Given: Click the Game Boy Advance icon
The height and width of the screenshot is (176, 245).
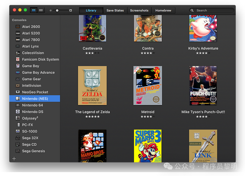Looking at the screenshot, I should tap(18, 73).
